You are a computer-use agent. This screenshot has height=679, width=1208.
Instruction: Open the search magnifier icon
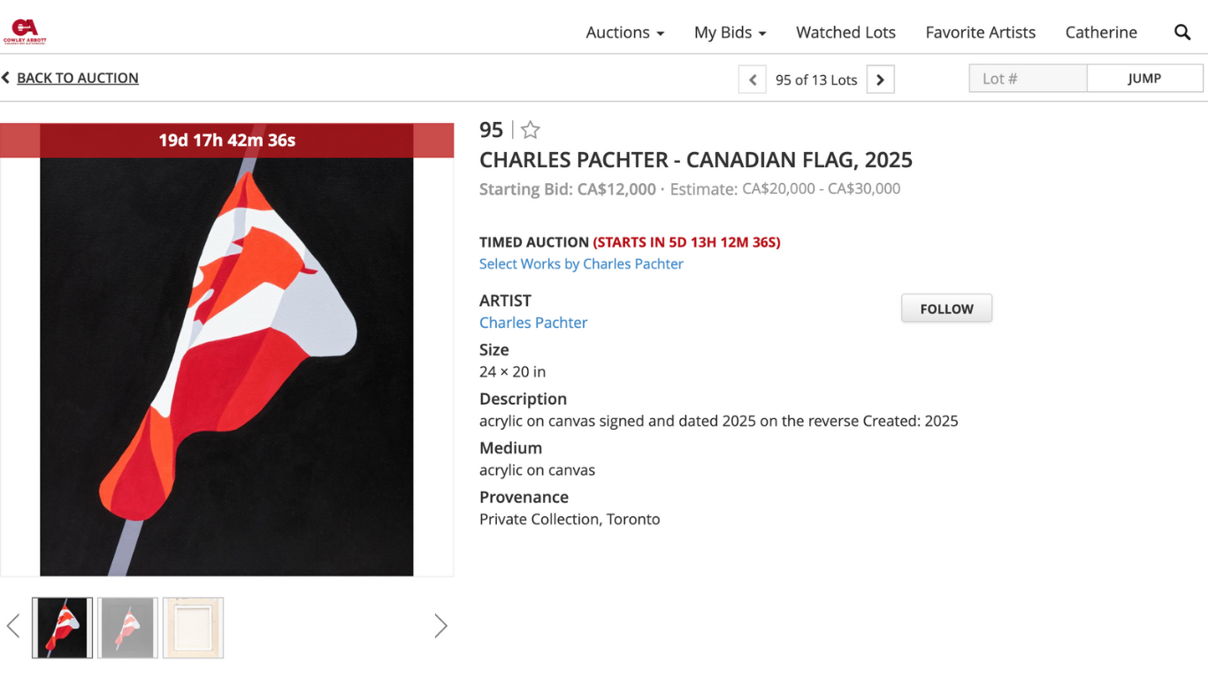1182,33
